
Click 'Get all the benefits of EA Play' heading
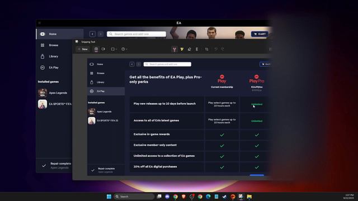[x=166, y=79]
